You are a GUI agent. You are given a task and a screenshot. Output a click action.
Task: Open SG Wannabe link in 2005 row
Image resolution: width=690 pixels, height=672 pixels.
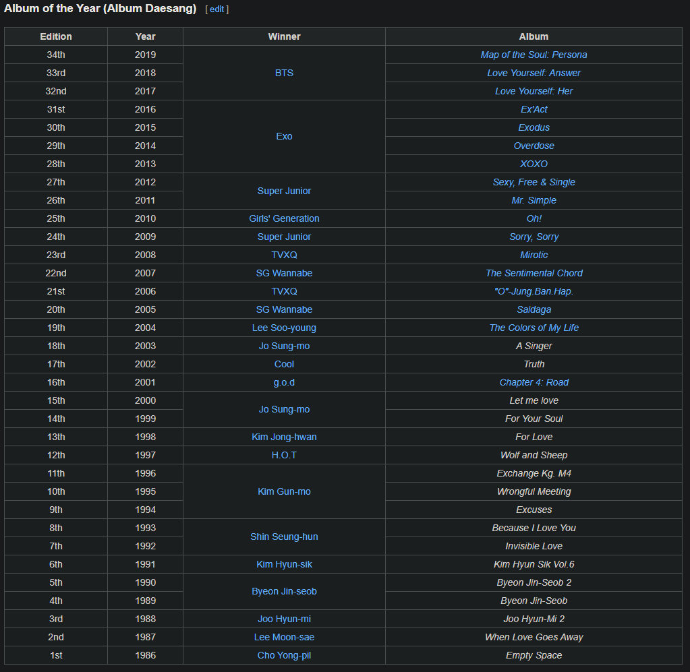coord(284,309)
